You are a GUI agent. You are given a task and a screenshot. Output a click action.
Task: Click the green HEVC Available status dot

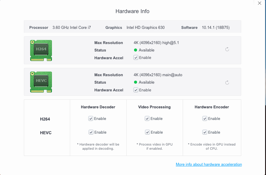coord(135,82)
